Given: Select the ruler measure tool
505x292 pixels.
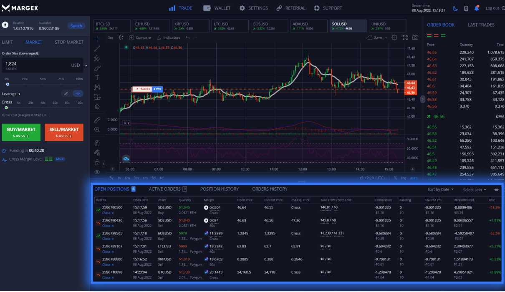Looking at the screenshot, I should coord(97,120).
